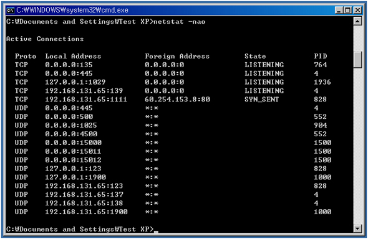Click local address 0.0.0.0:15011
This screenshot has width=368, height=239.
coord(73,151)
